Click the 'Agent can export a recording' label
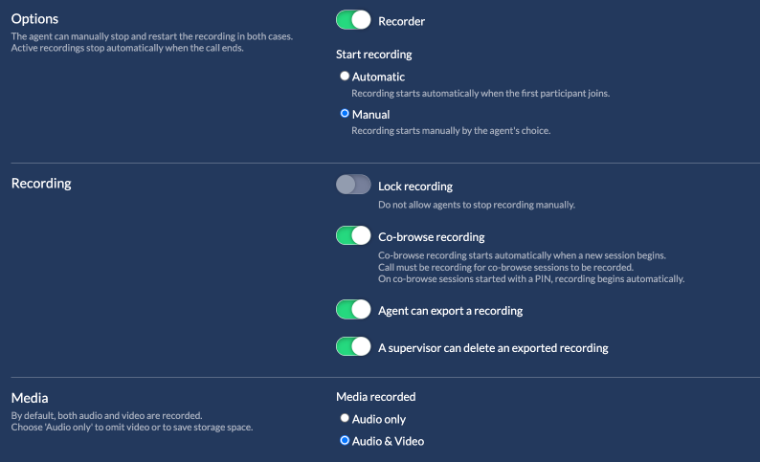Viewport: 760px width, 462px height. [x=450, y=311]
